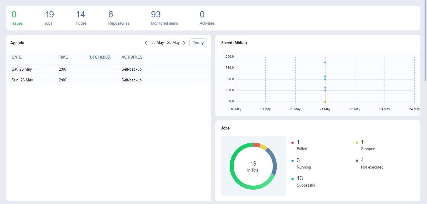
Task: Open the Repositories summary counter
Action: pyautogui.click(x=119, y=18)
